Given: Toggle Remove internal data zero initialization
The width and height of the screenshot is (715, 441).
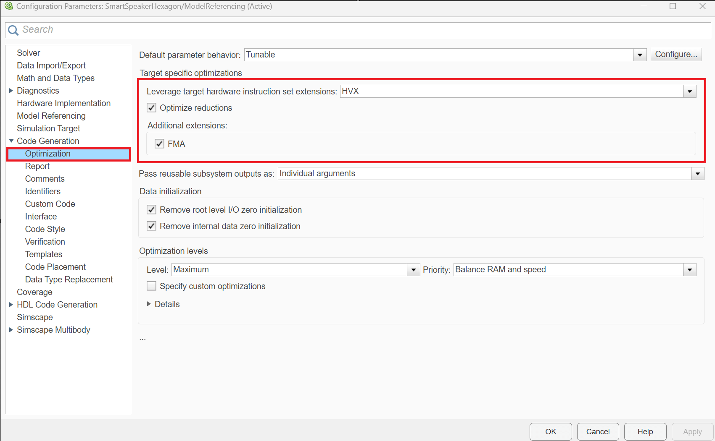Looking at the screenshot, I should coord(152,226).
